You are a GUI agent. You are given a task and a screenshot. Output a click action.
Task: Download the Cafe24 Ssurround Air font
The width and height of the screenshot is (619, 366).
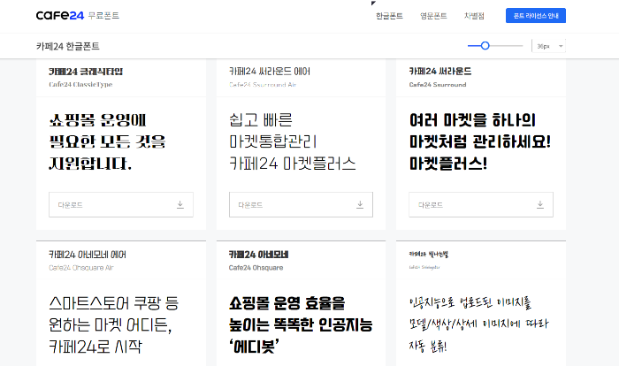tap(301, 204)
